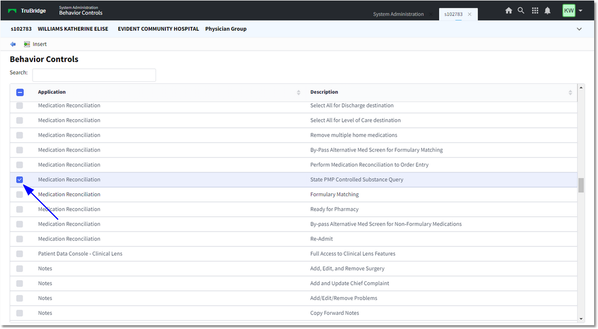
Task: Click the table scrollbar down arrow
Action: (581, 319)
